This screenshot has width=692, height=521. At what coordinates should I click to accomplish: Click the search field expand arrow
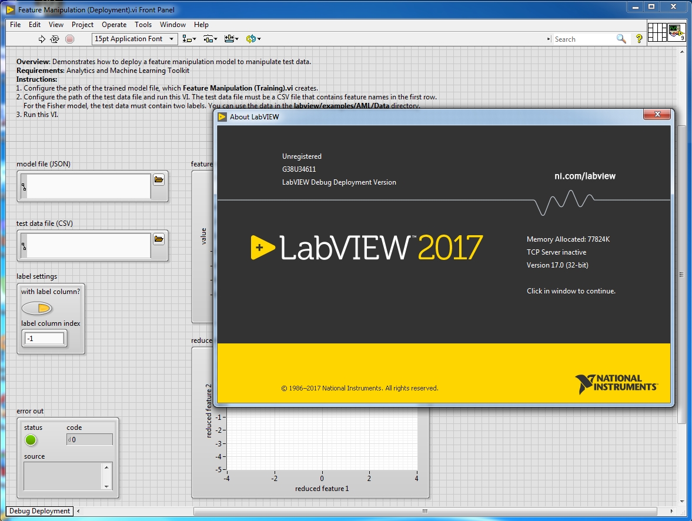tap(549, 39)
